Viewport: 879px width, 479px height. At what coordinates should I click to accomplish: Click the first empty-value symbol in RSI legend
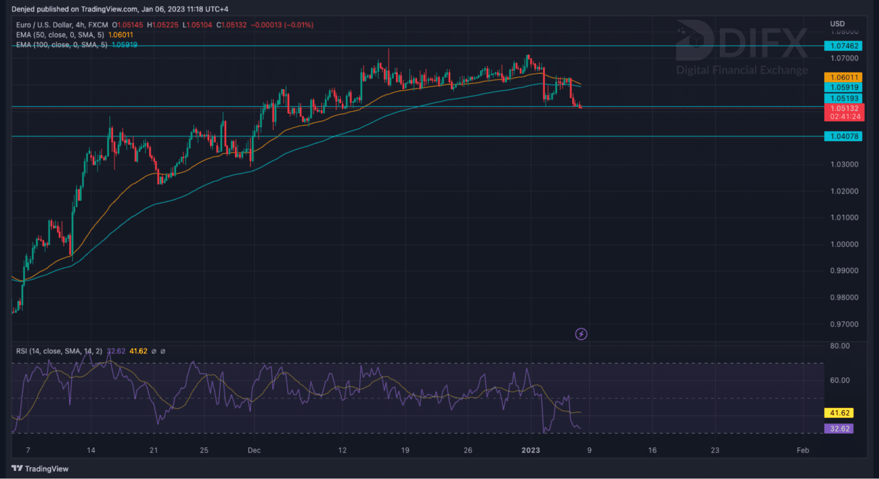click(x=154, y=351)
